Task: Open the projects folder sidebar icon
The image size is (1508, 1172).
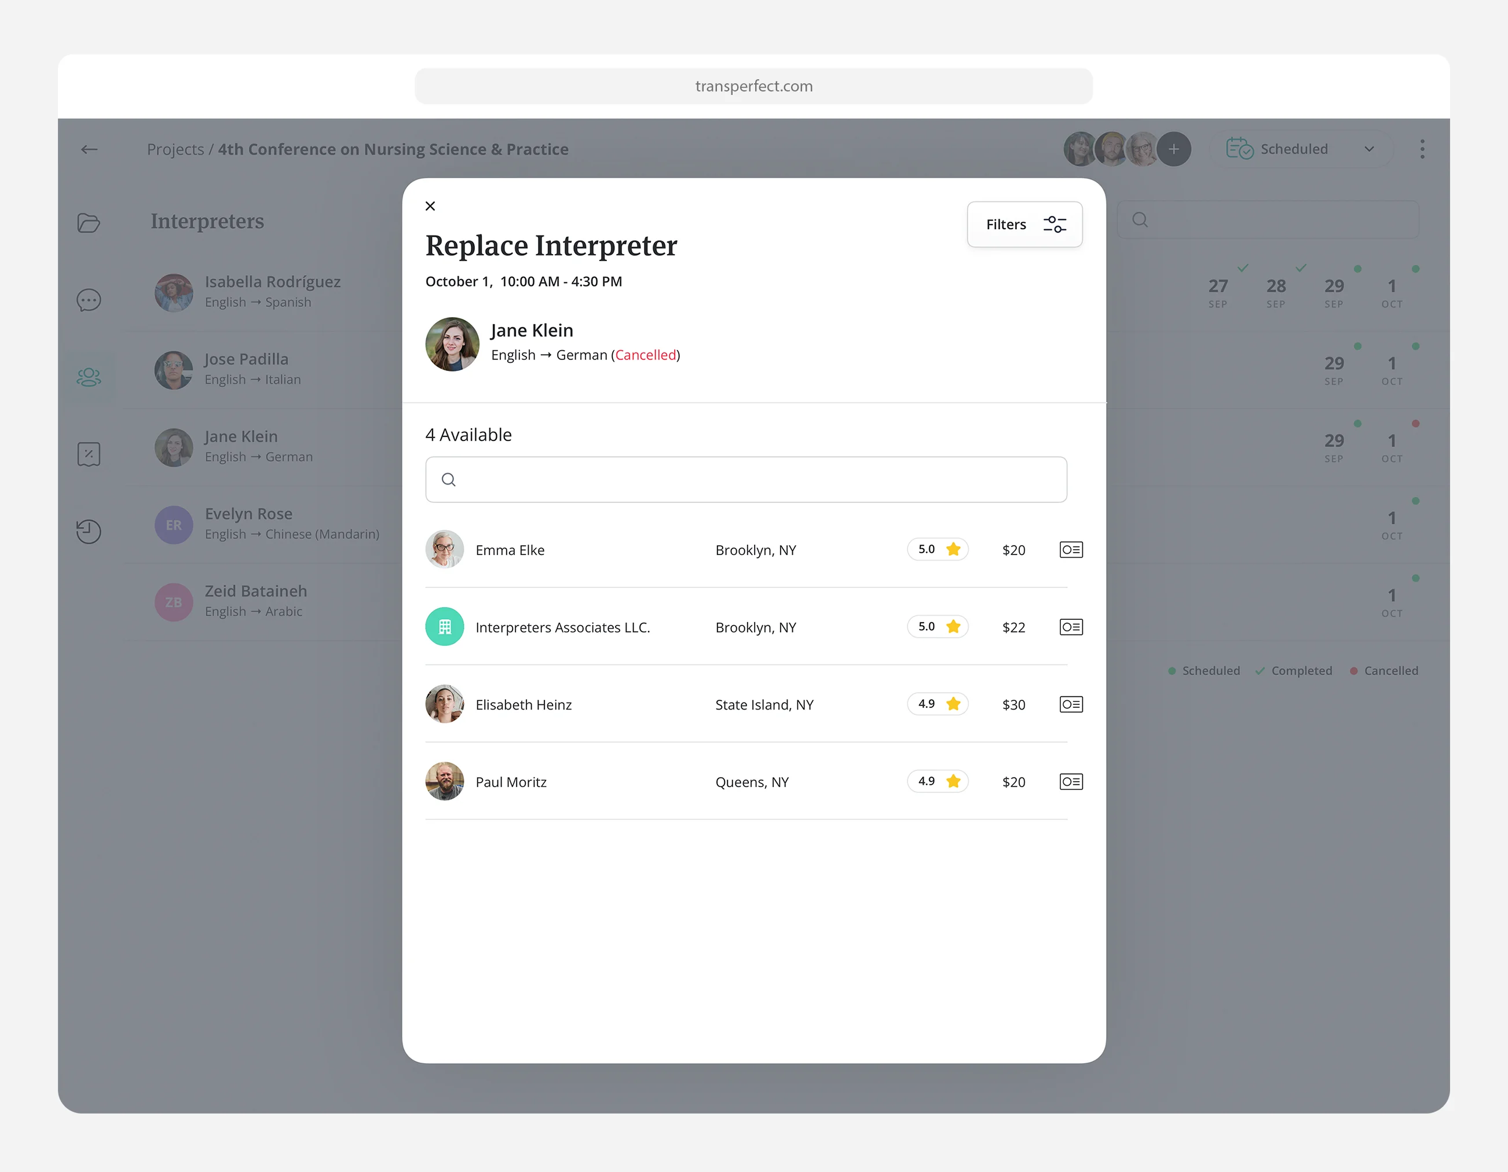Action: click(x=89, y=222)
